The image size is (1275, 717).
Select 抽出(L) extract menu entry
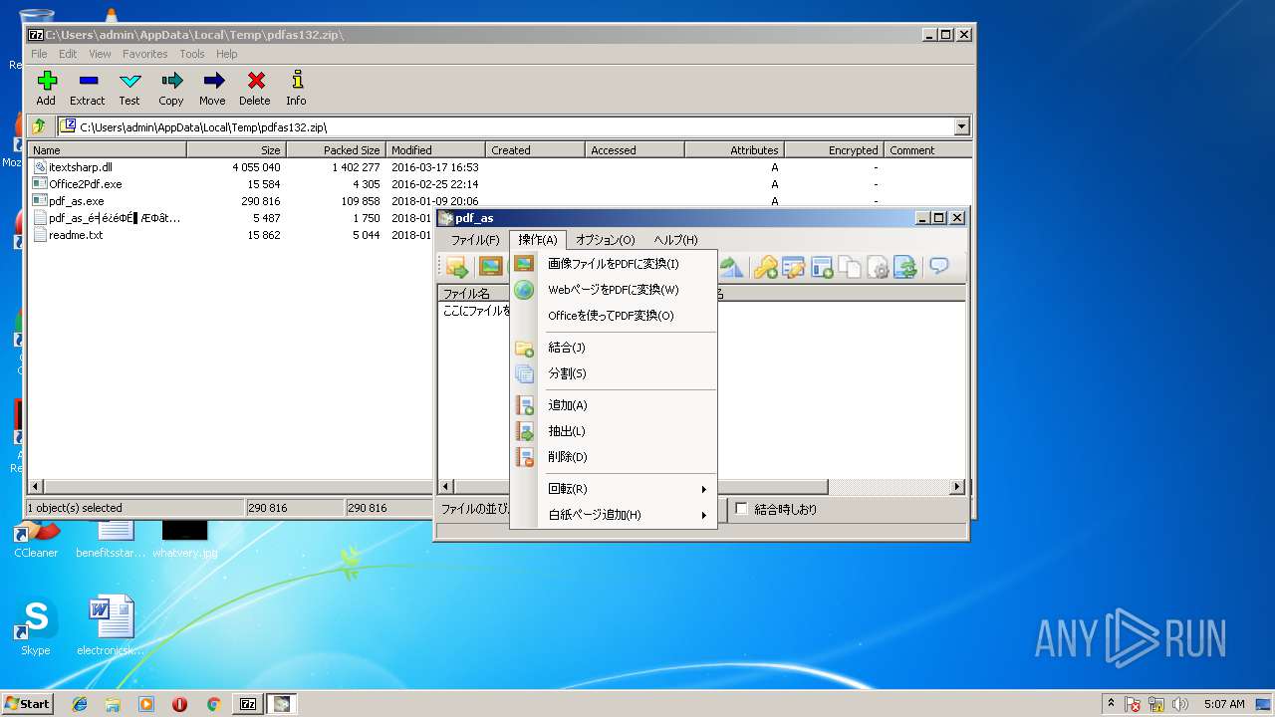614,431
